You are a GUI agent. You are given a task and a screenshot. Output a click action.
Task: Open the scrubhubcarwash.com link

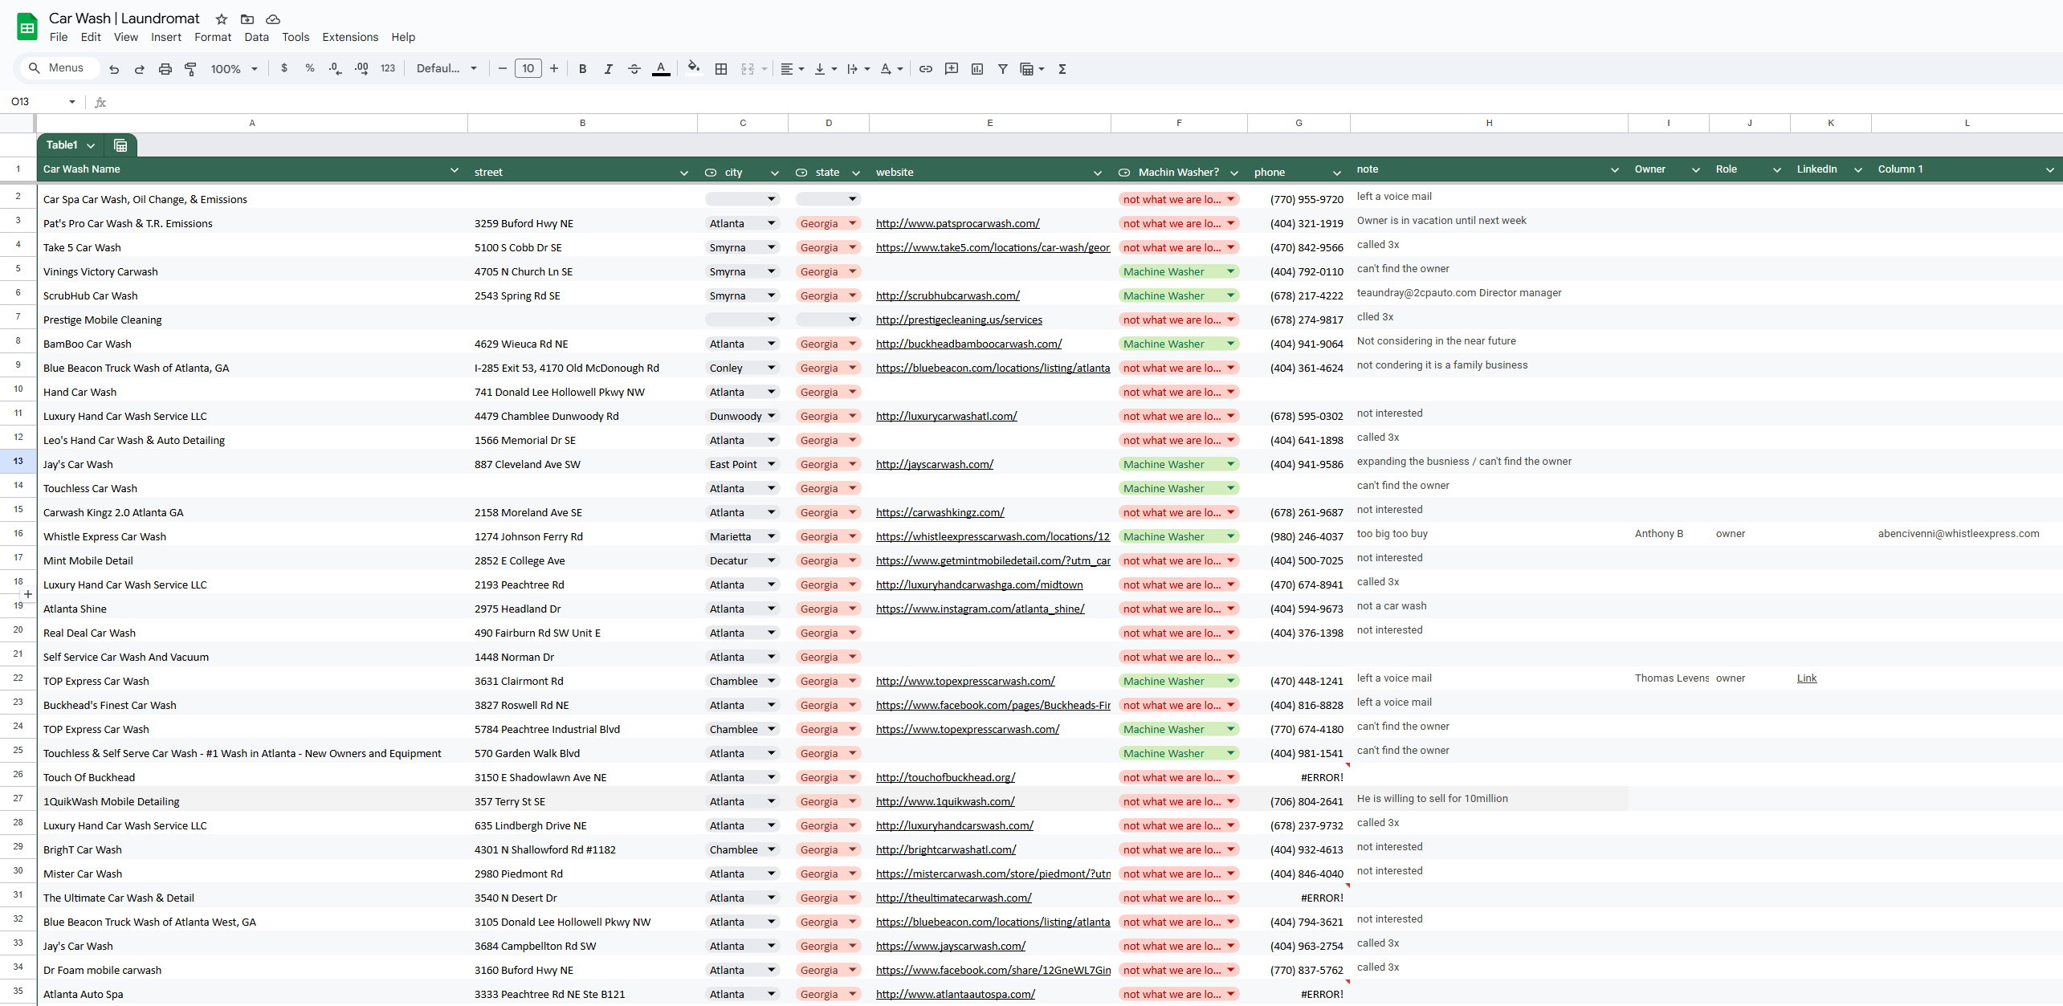click(948, 295)
